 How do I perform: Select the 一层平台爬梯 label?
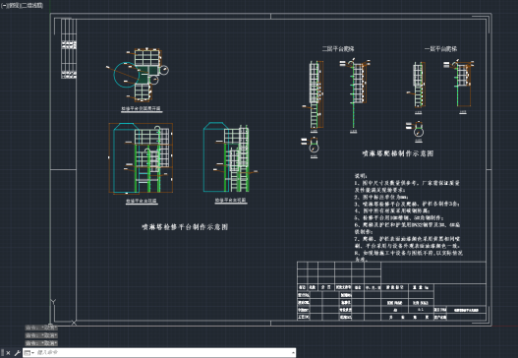pos(440,49)
